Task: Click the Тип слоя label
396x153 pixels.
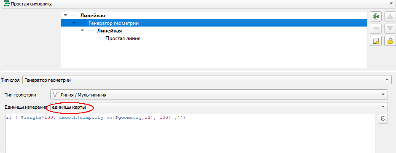Action: (11, 80)
